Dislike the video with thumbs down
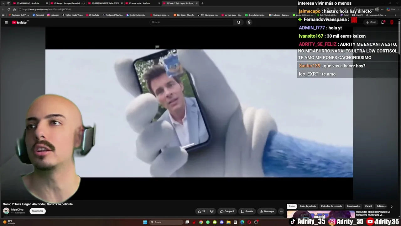The width and height of the screenshot is (401, 226). [x=212, y=211]
